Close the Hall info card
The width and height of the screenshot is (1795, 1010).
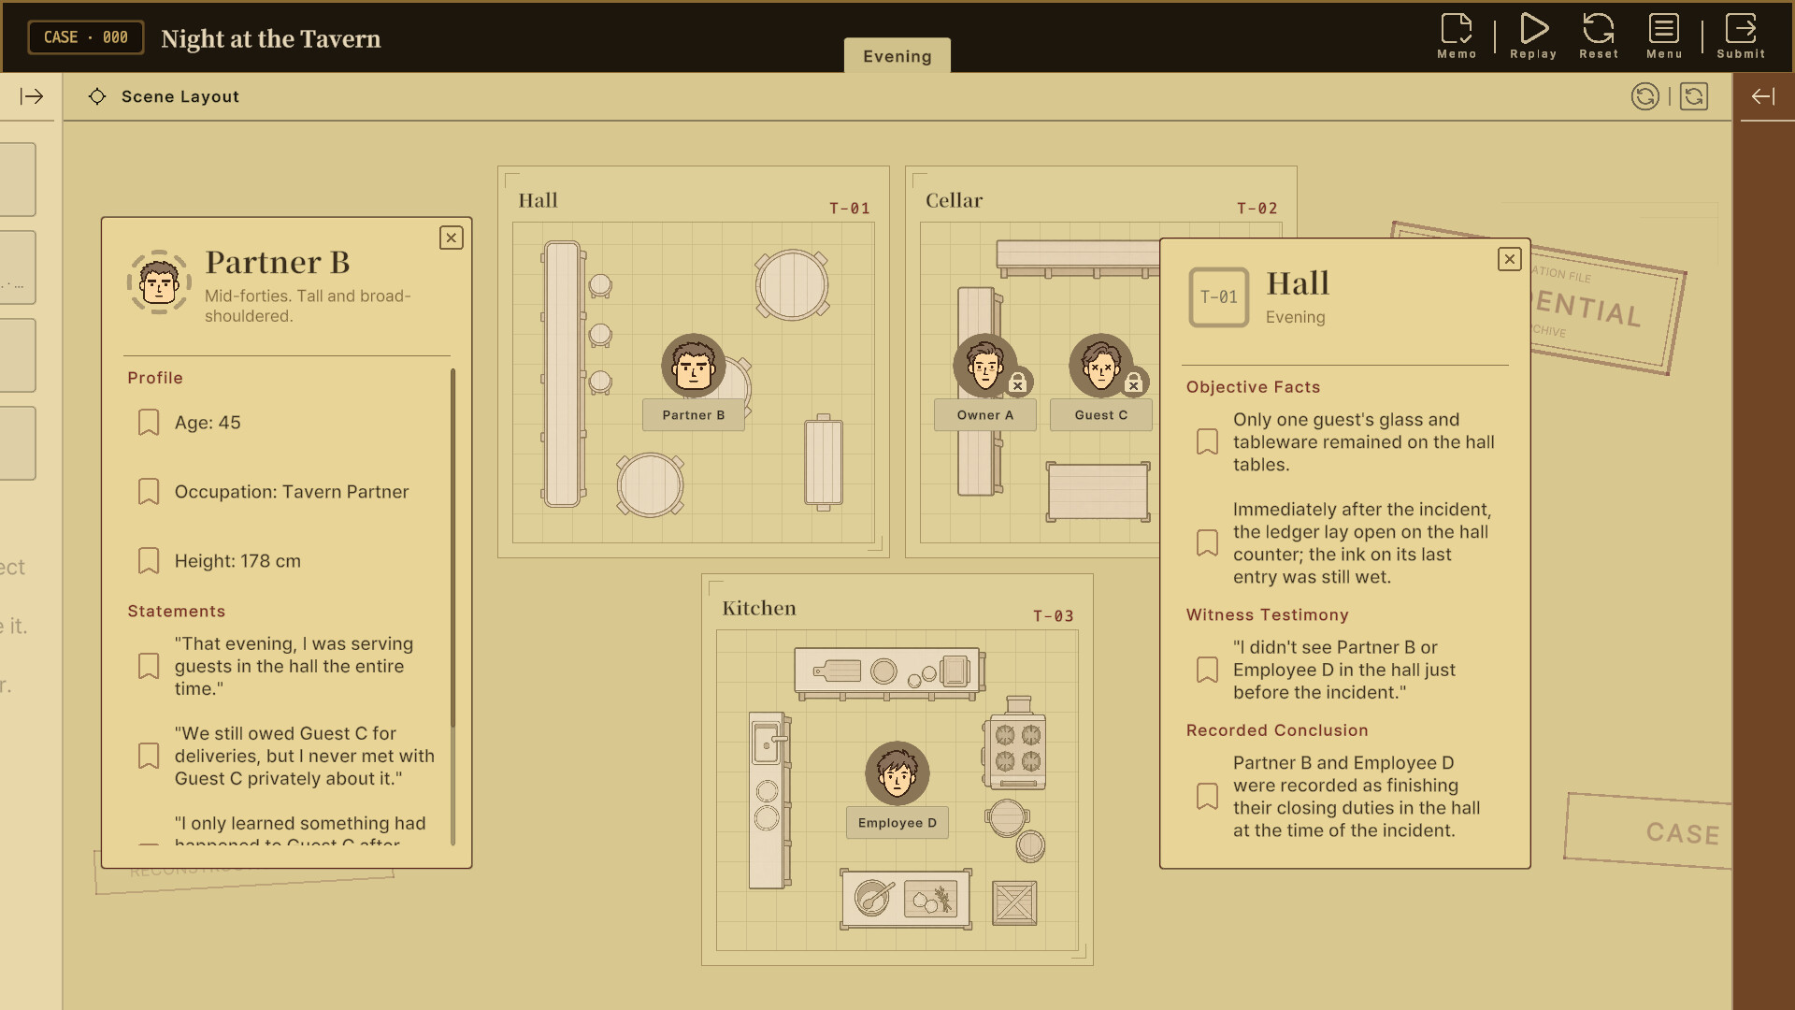pyautogui.click(x=1510, y=259)
